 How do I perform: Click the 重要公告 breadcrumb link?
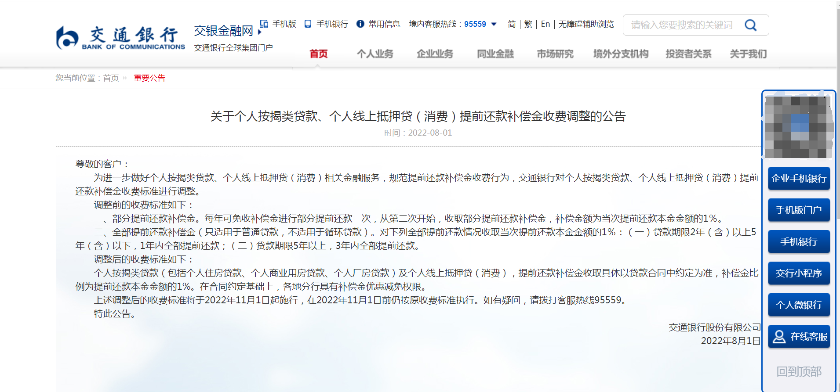[149, 78]
